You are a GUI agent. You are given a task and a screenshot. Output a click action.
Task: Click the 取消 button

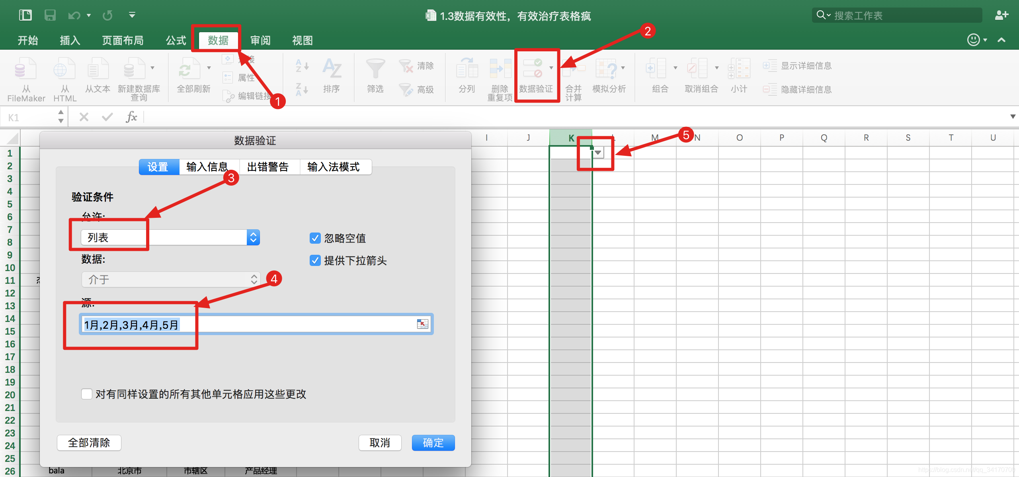click(x=380, y=443)
